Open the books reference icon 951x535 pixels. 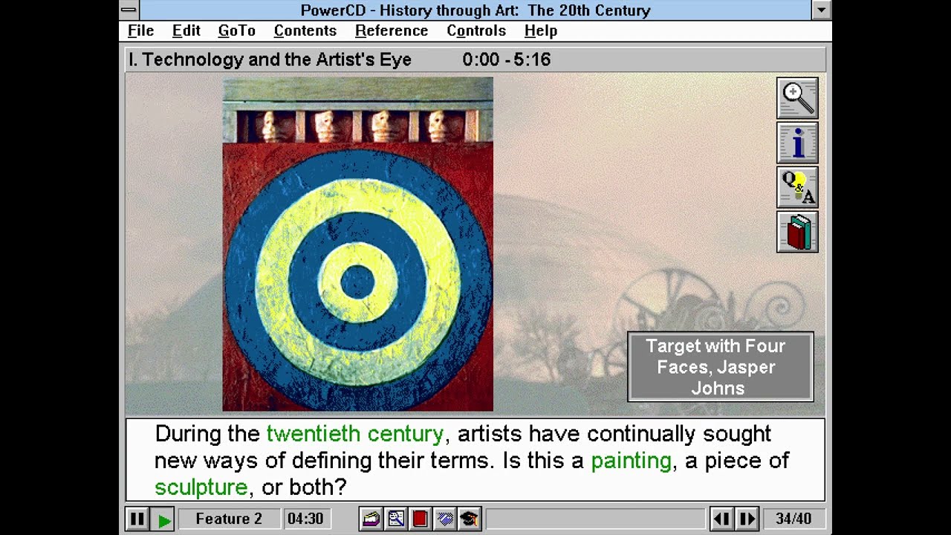797,232
